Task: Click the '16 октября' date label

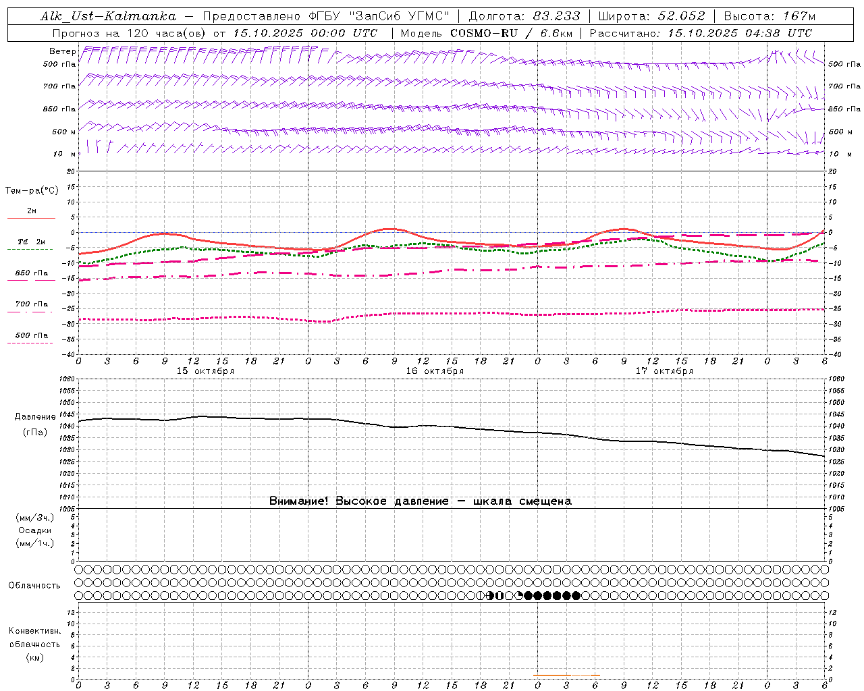Action: coord(435,371)
